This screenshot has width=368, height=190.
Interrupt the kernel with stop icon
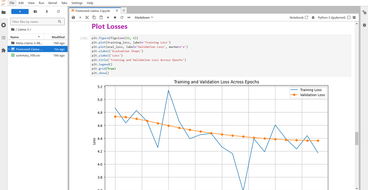[x=115, y=18]
